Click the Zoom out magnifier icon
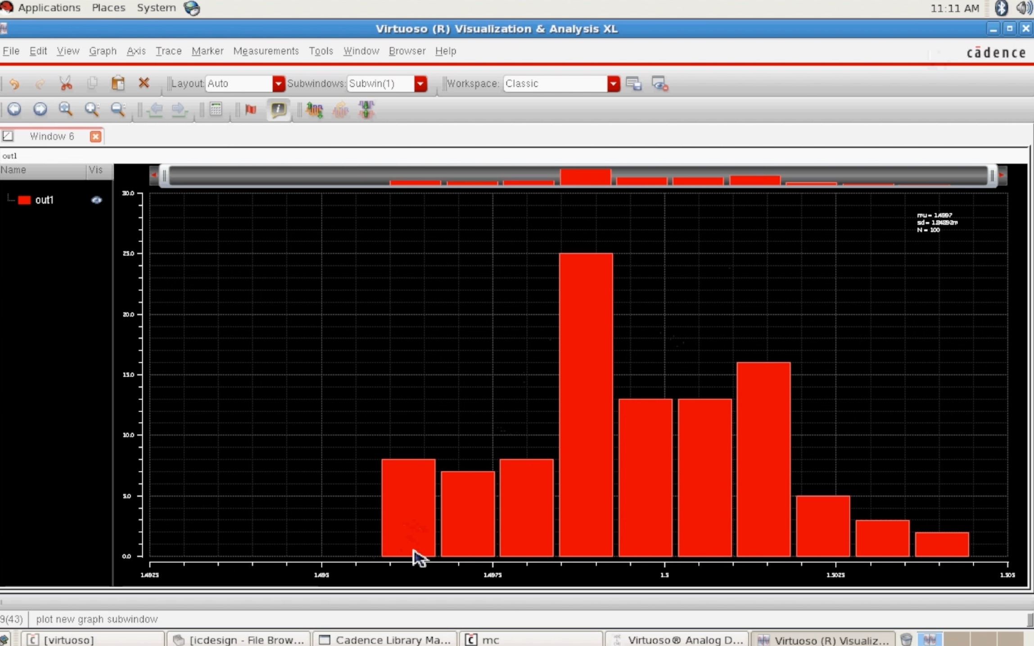The width and height of the screenshot is (1034, 646). coord(118,109)
